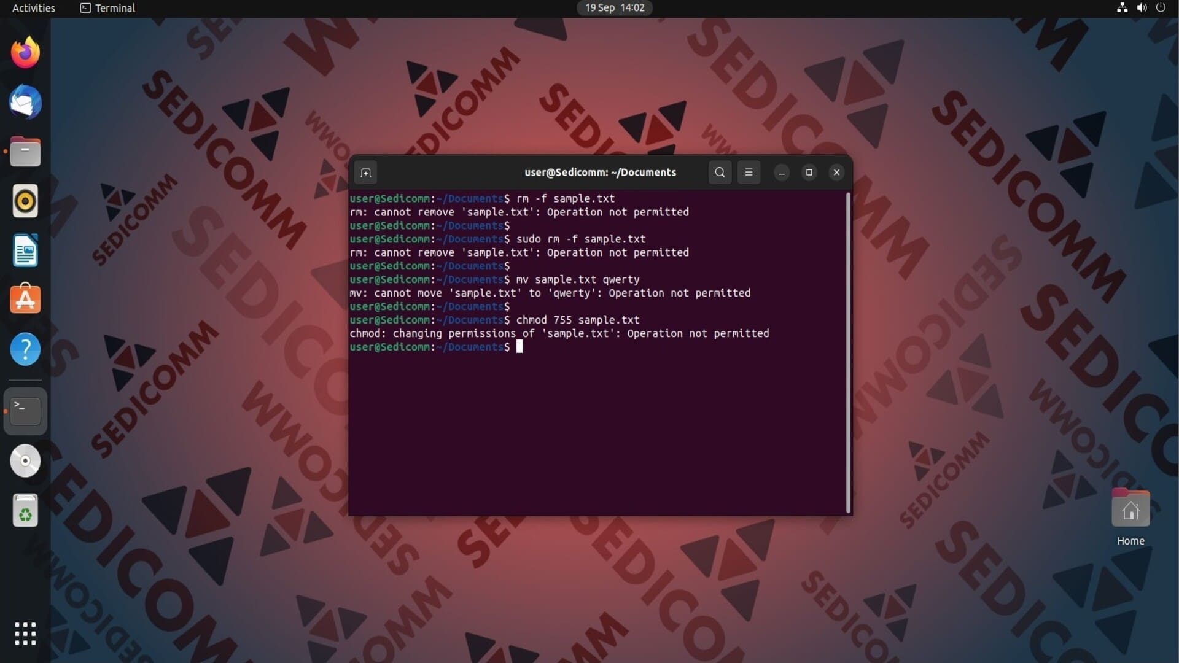The height and width of the screenshot is (663, 1179).
Task: Click the mv 'cannot move' error line
Action: 550,293
